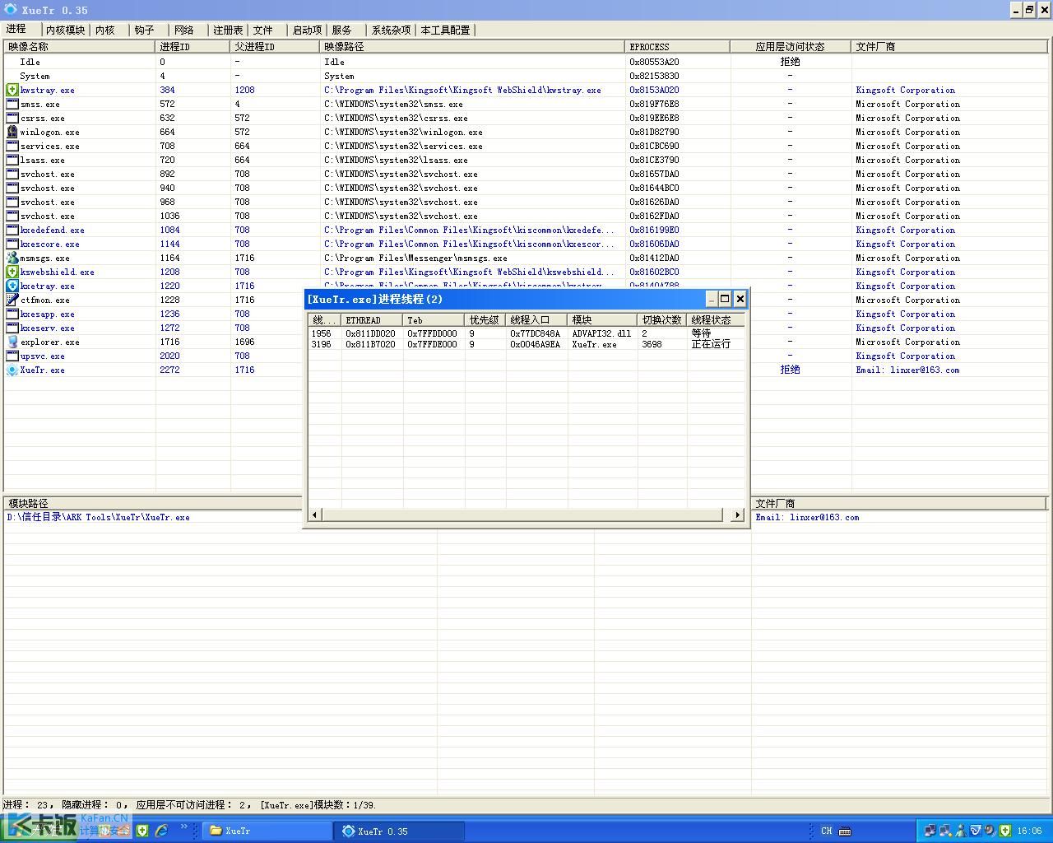
Task: Open the 本工具配置 tab
Action: (445, 30)
